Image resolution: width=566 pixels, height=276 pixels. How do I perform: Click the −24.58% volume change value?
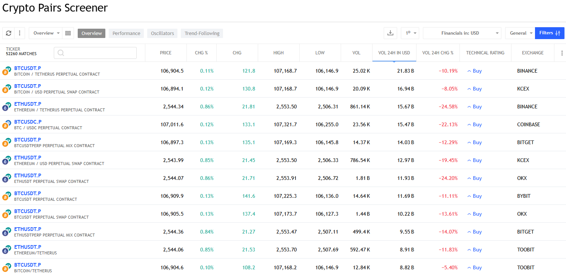pos(448,107)
